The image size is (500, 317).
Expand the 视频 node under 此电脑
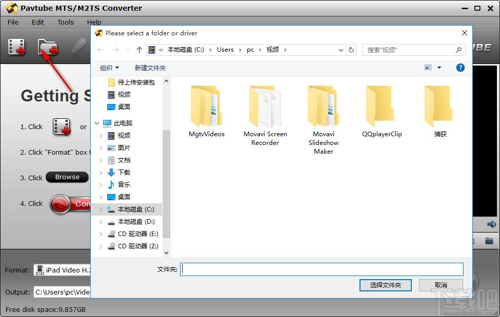pyautogui.click(x=101, y=136)
